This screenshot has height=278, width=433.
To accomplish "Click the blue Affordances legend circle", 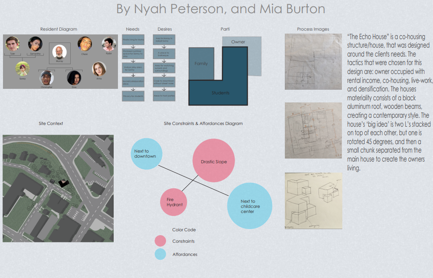I will click(160, 254).
